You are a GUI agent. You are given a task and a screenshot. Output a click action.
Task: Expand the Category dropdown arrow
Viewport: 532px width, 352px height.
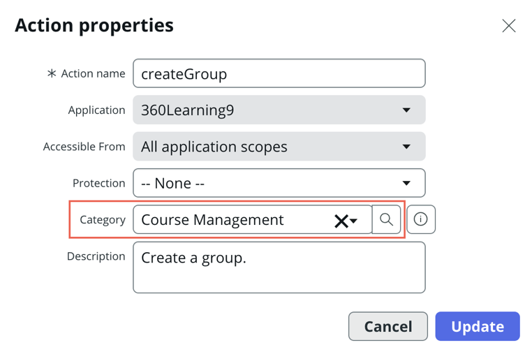[x=353, y=221]
